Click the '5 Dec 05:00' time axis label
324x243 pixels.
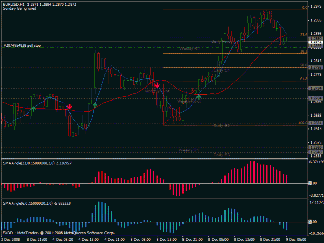(x=140, y=240)
